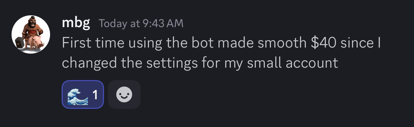Screen dimensions: 414x127
Task: Click the Today at 9:43 AM timestamp
Action: point(141,24)
